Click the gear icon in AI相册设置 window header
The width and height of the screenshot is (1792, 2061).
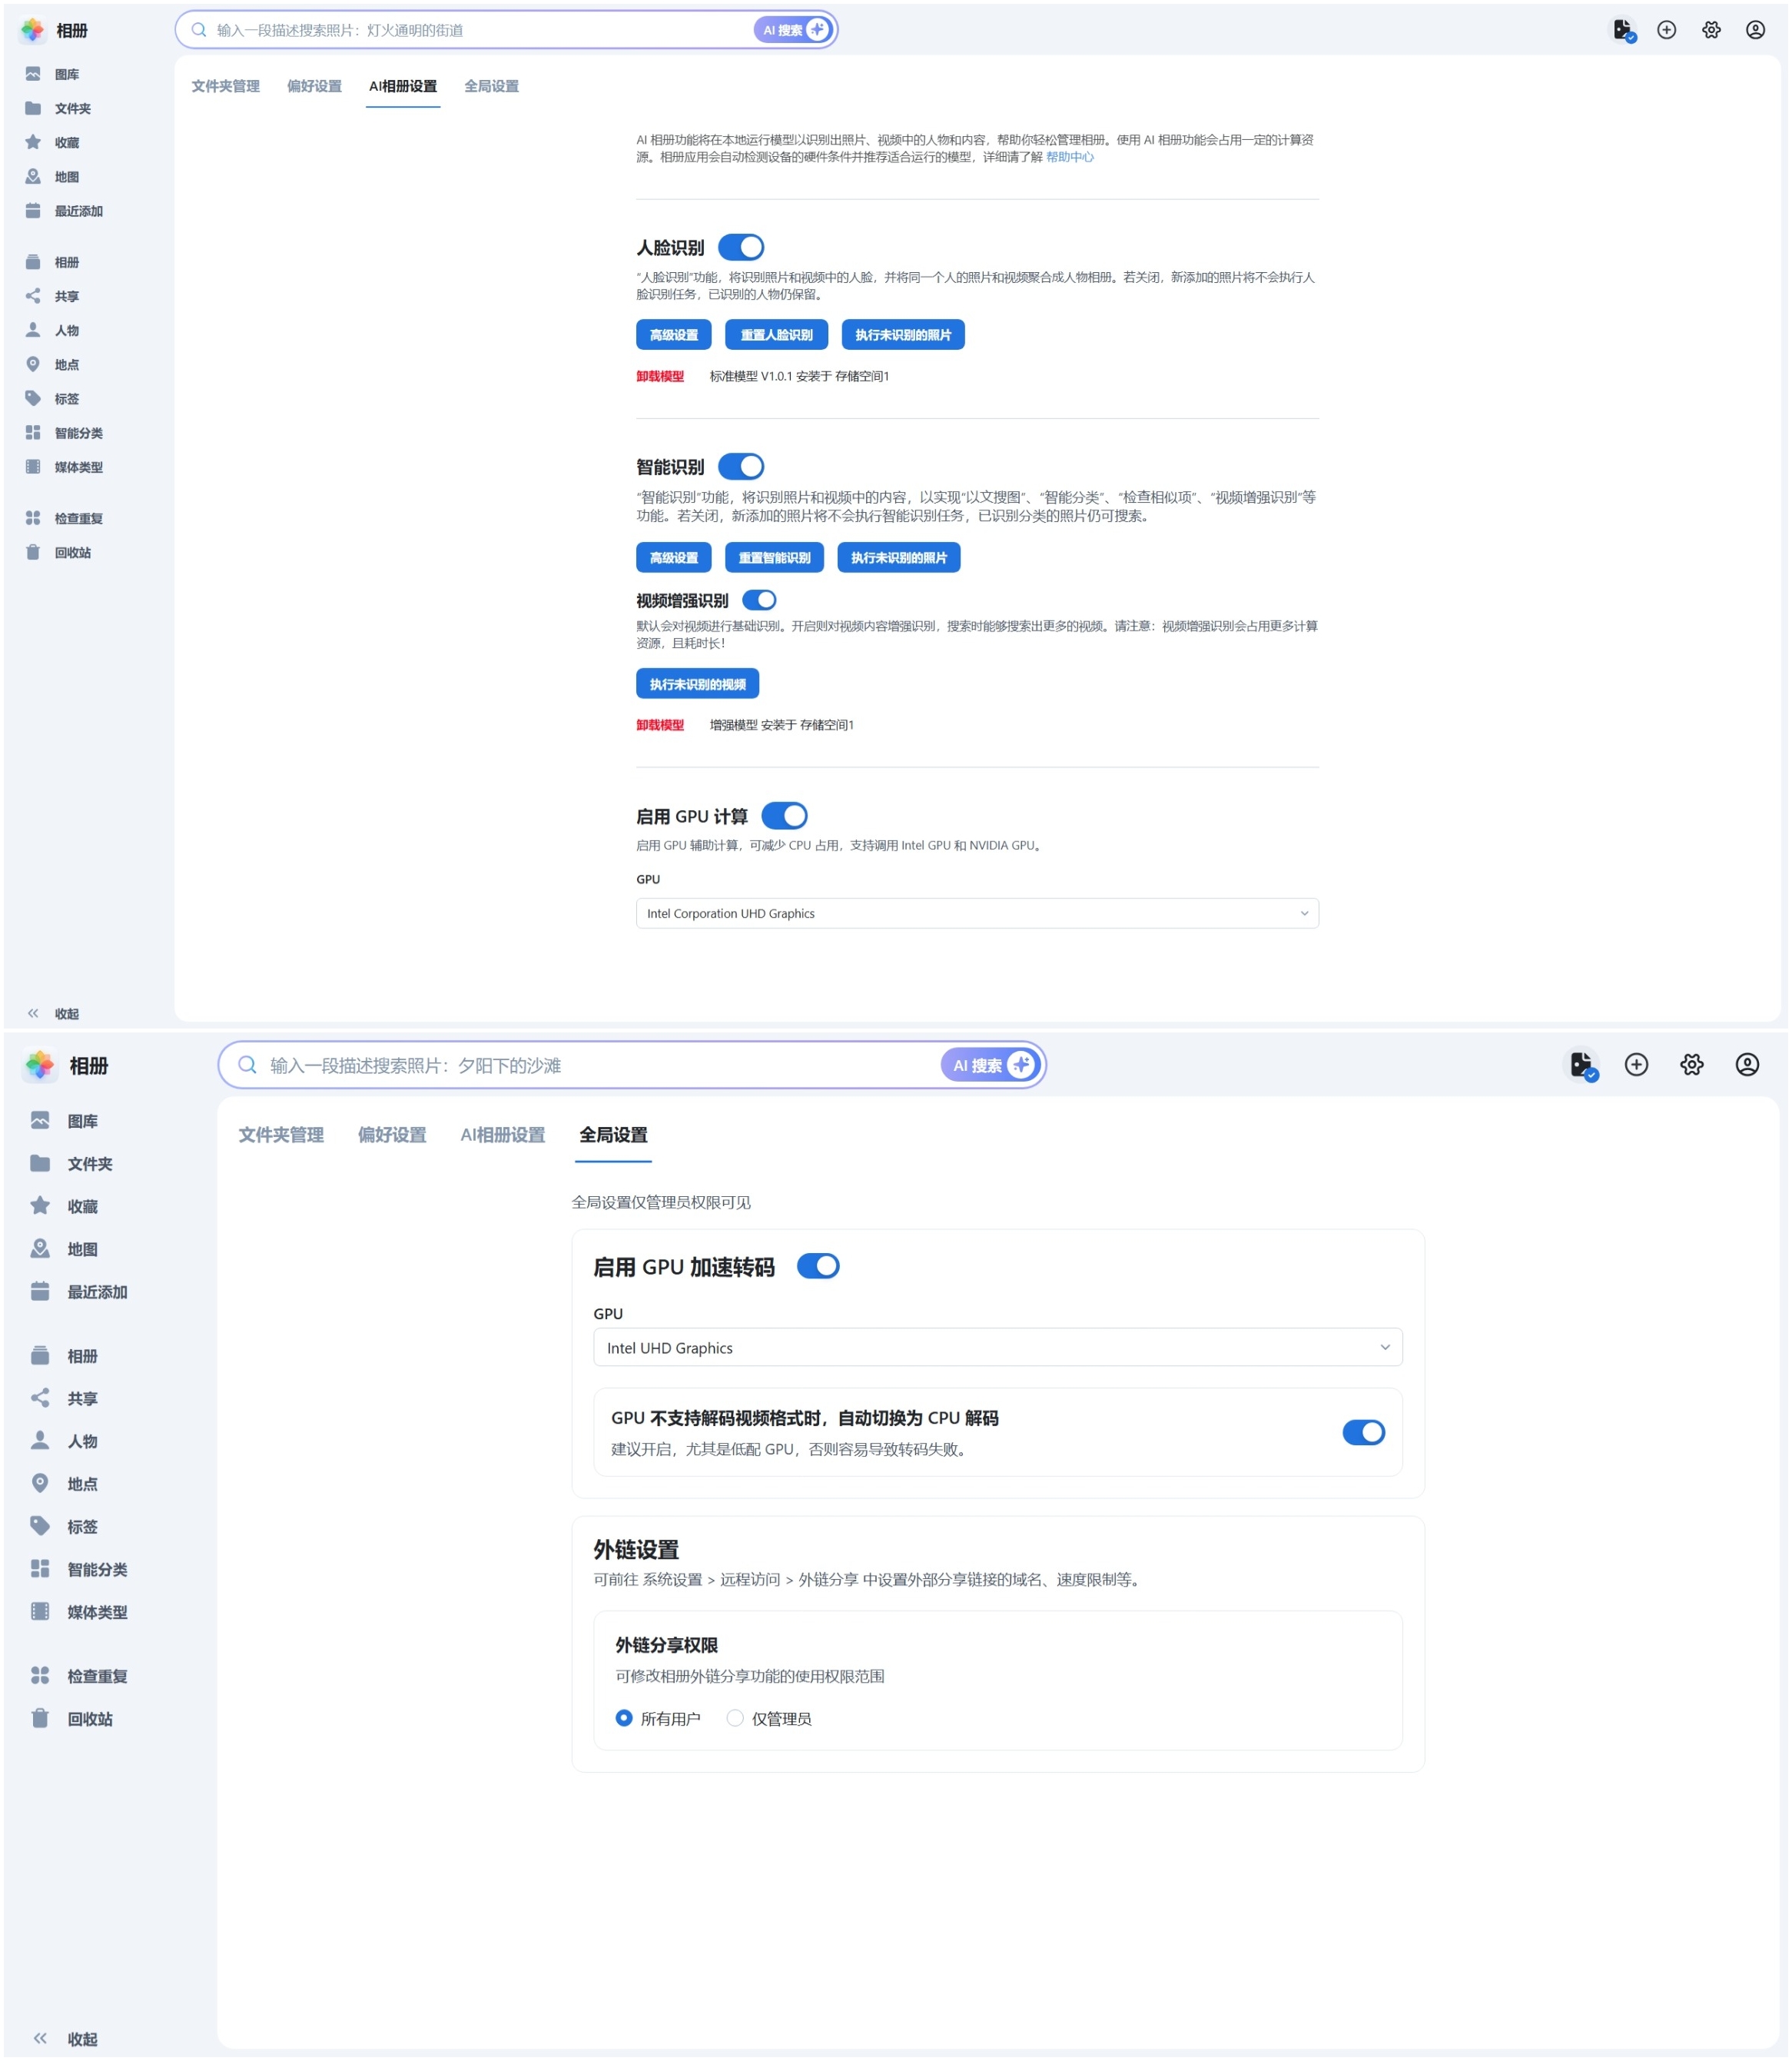(1711, 30)
